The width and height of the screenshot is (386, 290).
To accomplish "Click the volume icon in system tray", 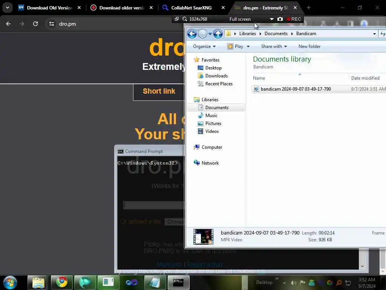I will click(293, 282).
